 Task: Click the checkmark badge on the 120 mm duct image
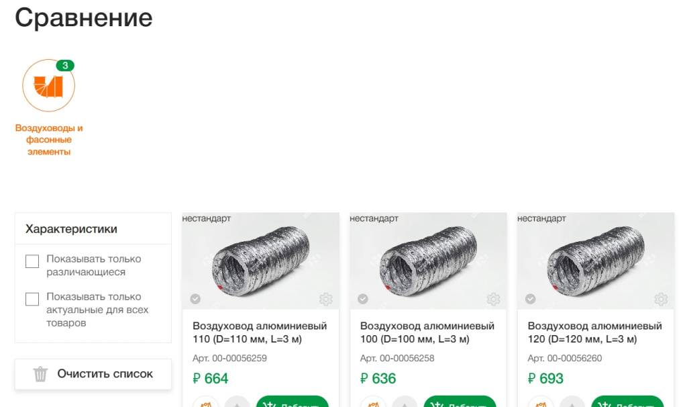click(x=531, y=299)
